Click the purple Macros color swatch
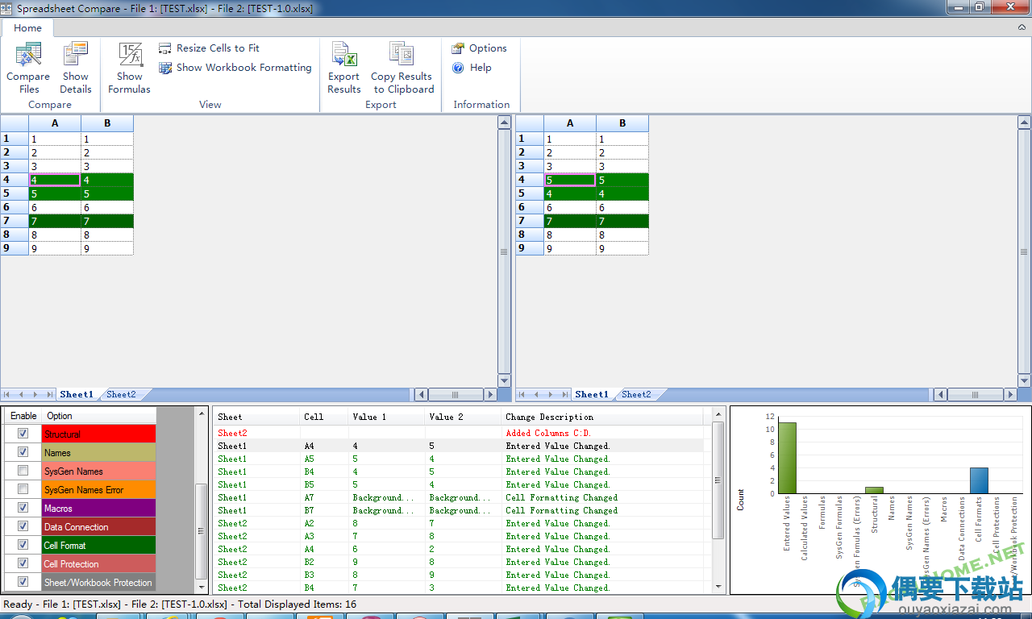This screenshot has height=619, width=1032. point(98,508)
